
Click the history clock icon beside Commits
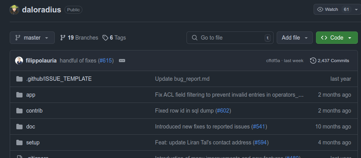click(313, 61)
